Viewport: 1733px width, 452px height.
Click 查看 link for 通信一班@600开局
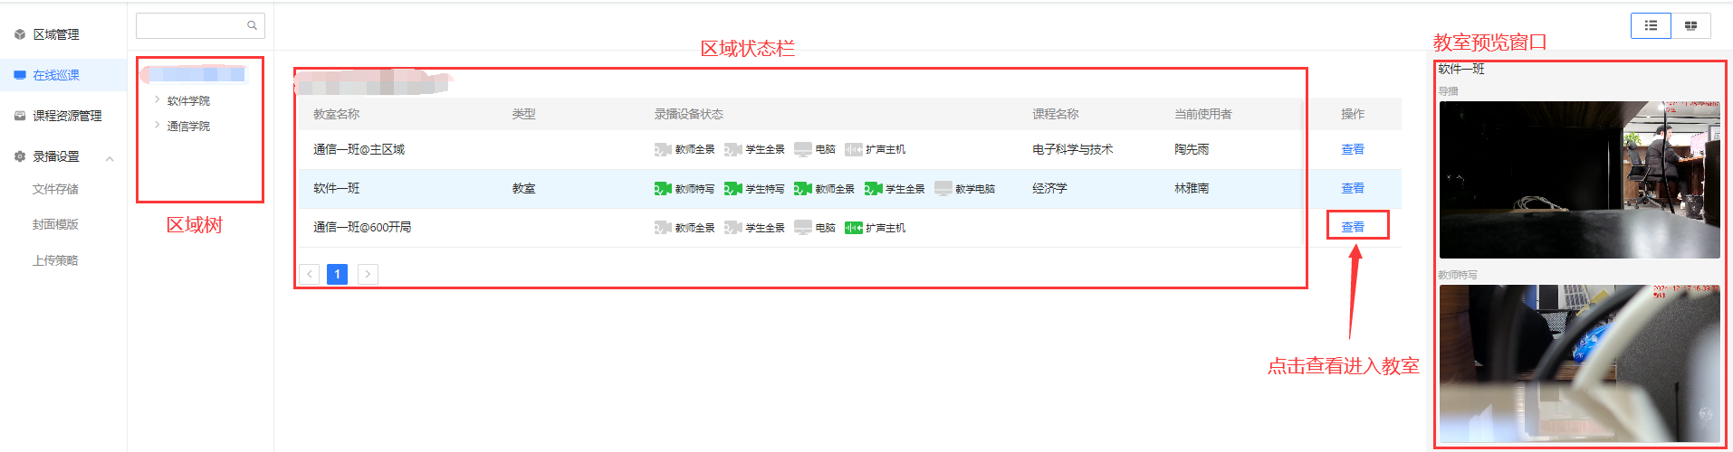point(1353,227)
